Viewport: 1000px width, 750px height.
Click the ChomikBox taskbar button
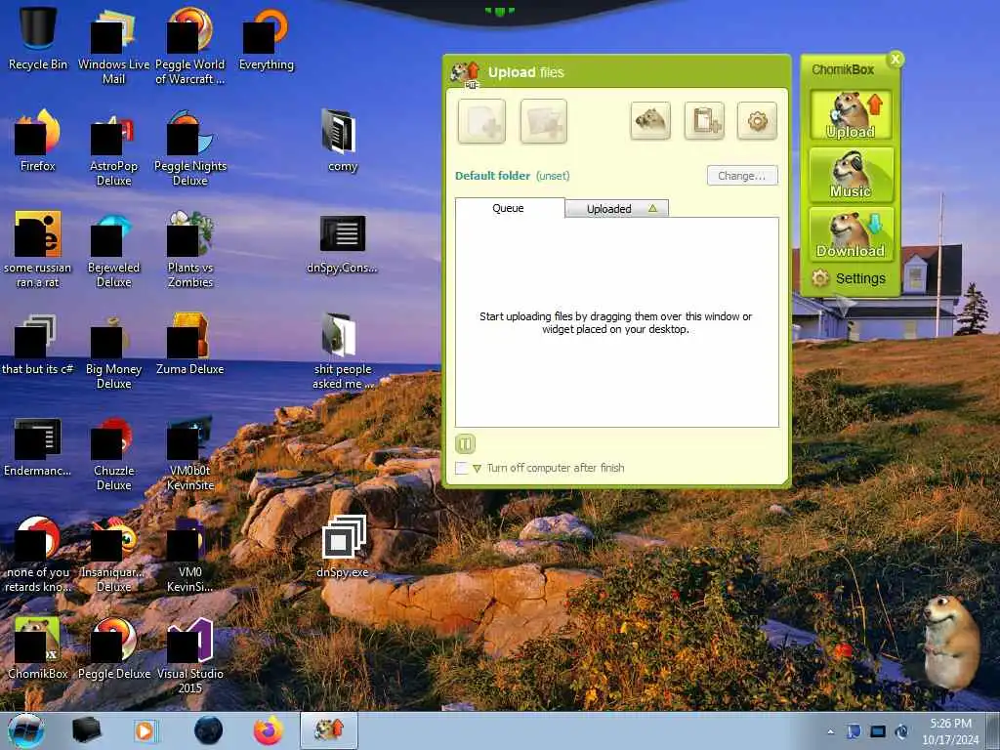coord(329,730)
